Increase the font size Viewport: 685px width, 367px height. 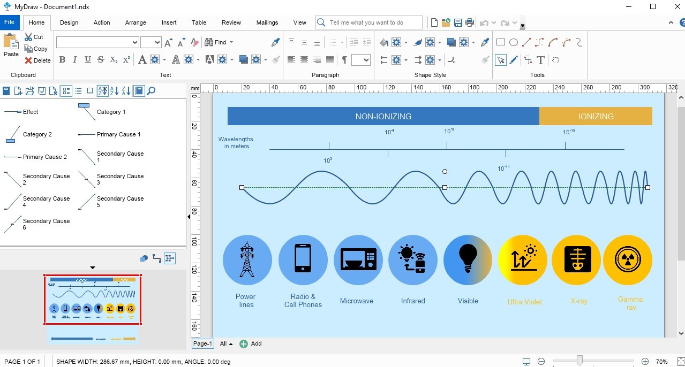169,42
